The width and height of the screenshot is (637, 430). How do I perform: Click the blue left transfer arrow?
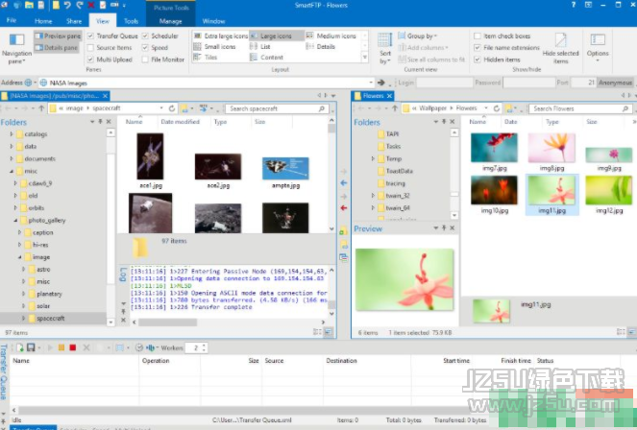(344, 183)
